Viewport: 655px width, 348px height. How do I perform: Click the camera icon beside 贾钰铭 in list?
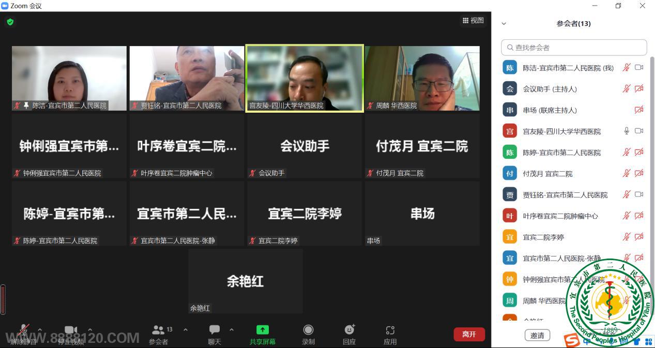(x=639, y=194)
